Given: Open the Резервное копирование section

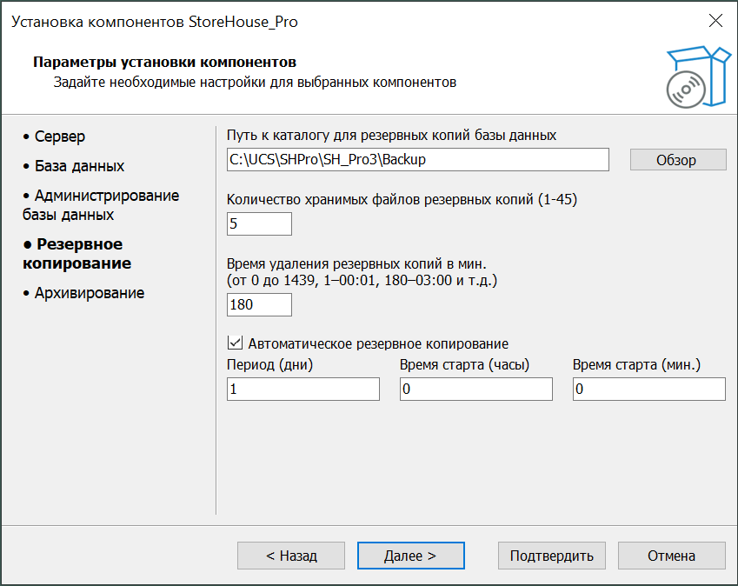Looking at the screenshot, I should point(76,253).
